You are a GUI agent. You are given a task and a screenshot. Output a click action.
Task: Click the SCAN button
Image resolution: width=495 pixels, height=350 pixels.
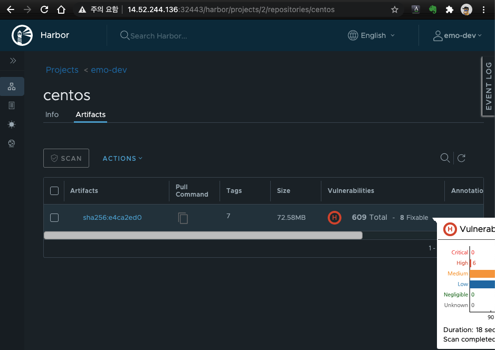pos(66,158)
